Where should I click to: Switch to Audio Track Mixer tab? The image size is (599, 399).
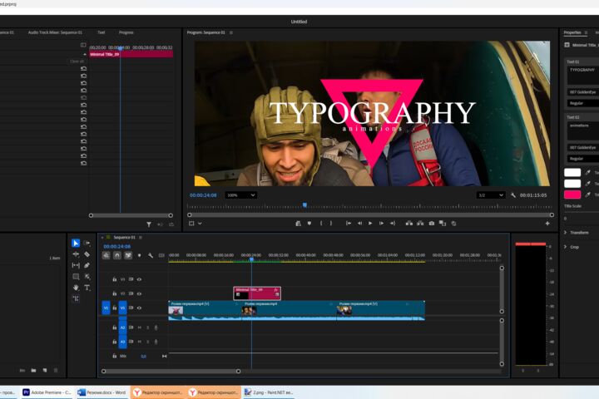[55, 32]
